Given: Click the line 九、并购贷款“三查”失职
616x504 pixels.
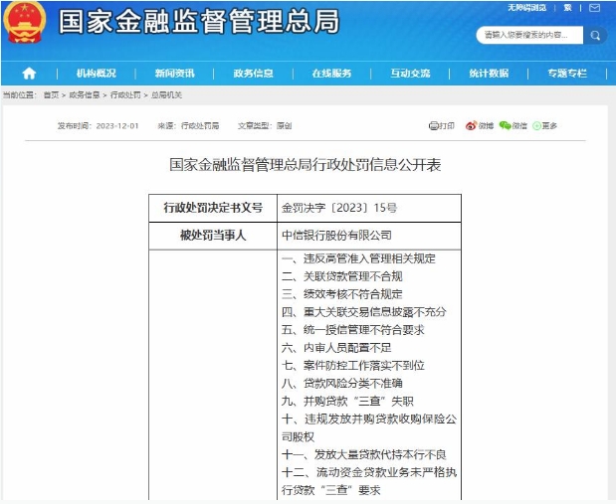Looking at the screenshot, I should click(x=347, y=402).
